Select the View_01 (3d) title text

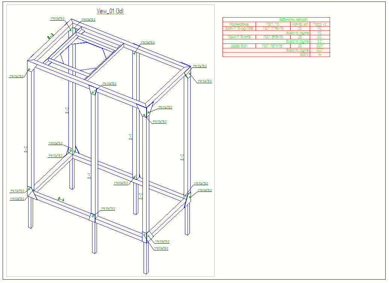[x=110, y=11]
